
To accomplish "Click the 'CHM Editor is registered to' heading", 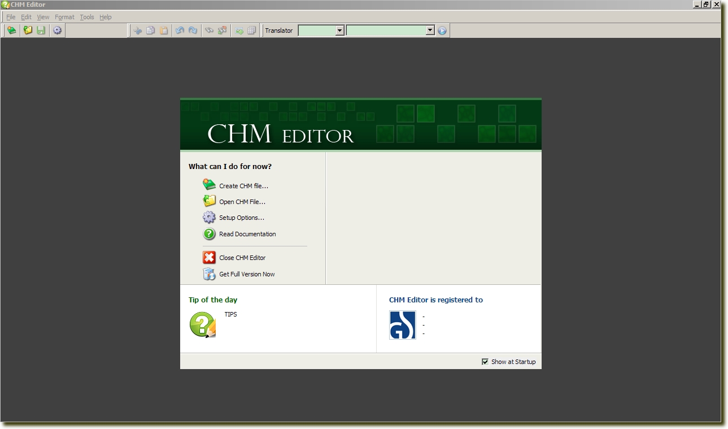I will point(436,300).
